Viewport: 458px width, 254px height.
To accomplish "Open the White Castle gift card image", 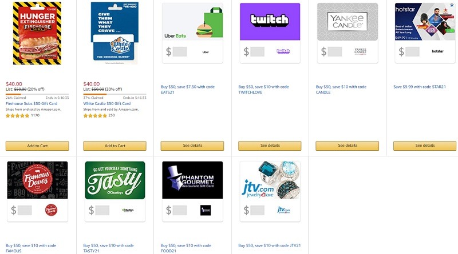I will [x=115, y=33].
